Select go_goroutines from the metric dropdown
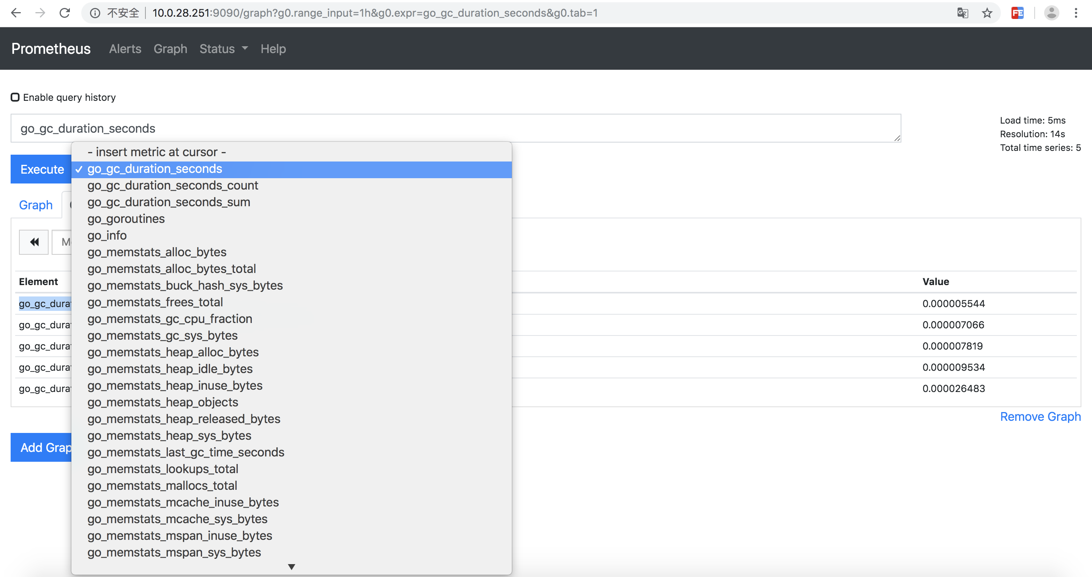 [126, 219]
